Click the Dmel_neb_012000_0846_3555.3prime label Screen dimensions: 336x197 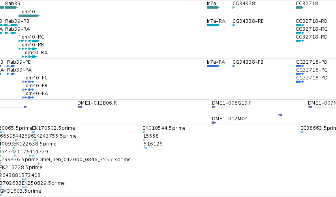tap(84, 160)
